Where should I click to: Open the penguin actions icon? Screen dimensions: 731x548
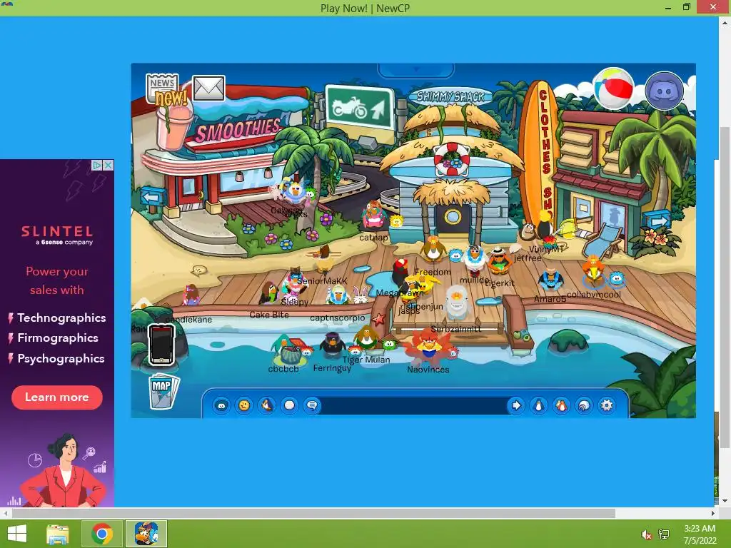(x=267, y=405)
